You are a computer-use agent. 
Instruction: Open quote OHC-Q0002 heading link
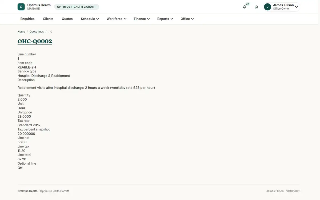point(35,41)
